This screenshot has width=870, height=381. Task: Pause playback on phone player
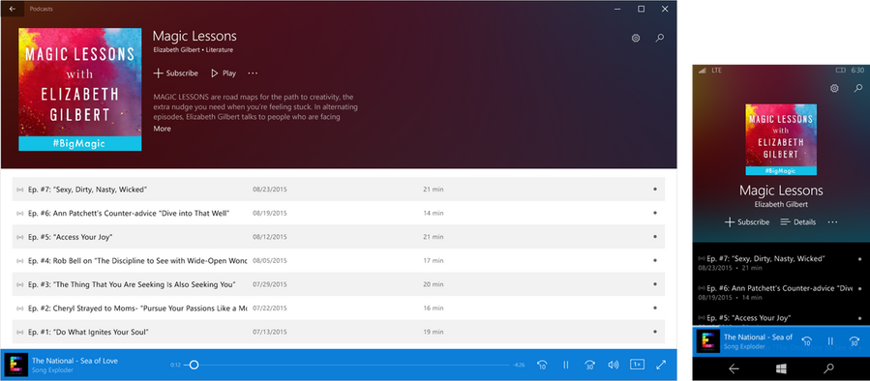click(830, 341)
